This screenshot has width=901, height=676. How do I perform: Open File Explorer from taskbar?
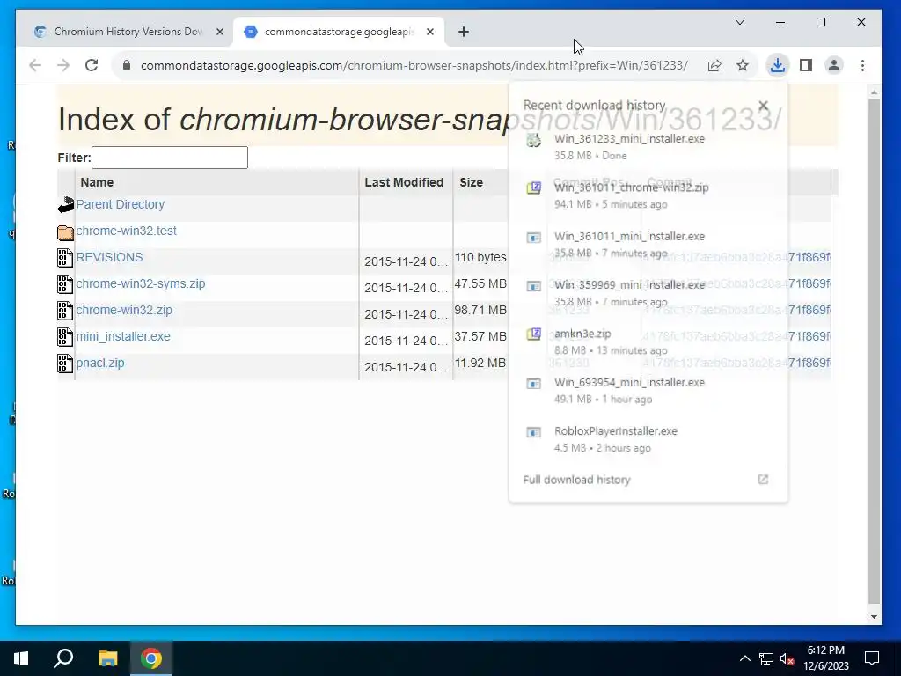(107, 658)
